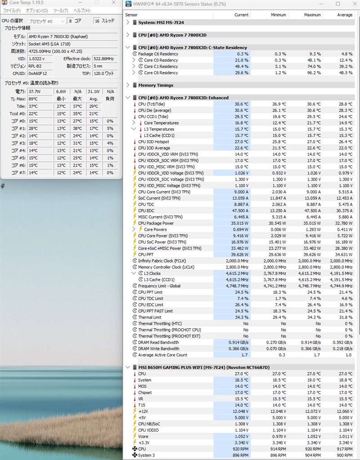Click thermometer icon of CPU Die (average)
The width and height of the screenshot is (360, 460).
[x=135, y=111]
